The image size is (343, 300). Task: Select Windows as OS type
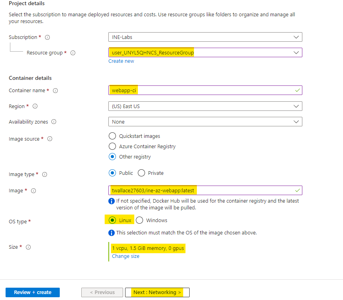pyautogui.click(x=139, y=220)
